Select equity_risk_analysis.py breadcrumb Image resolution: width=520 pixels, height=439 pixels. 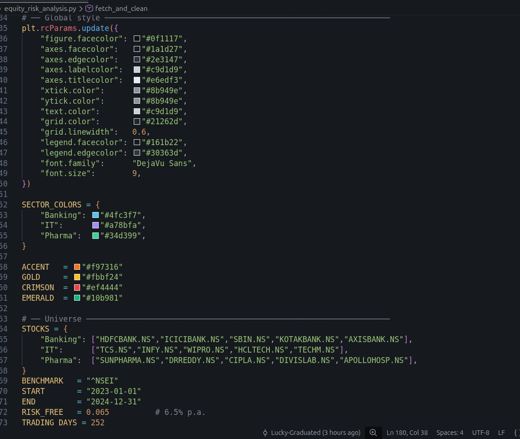pyautogui.click(x=40, y=8)
